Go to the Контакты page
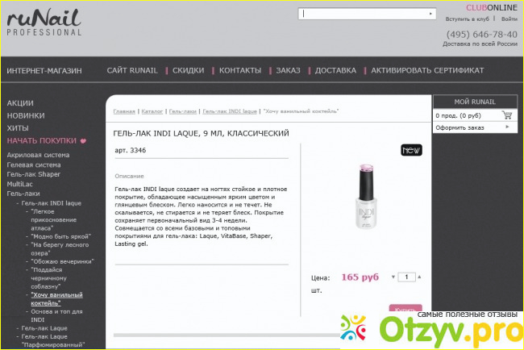The height and width of the screenshot is (350, 524). tap(240, 70)
